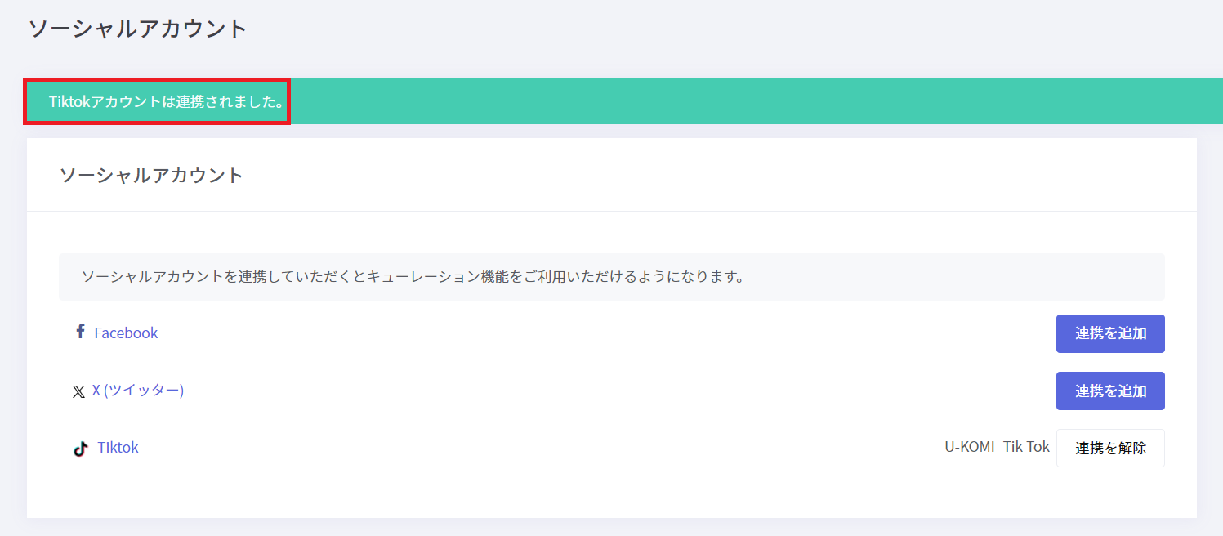Open the Tiktok link
The width and height of the screenshot is (1223, 536).
coord(118,448)
